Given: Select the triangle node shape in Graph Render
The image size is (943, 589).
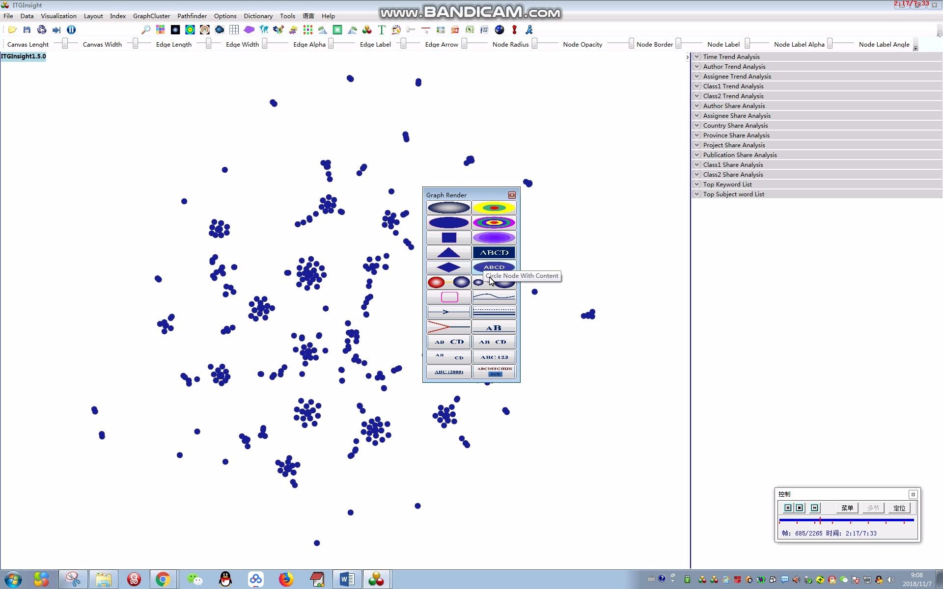Looking at the screenshot, I should coord(448,253).
